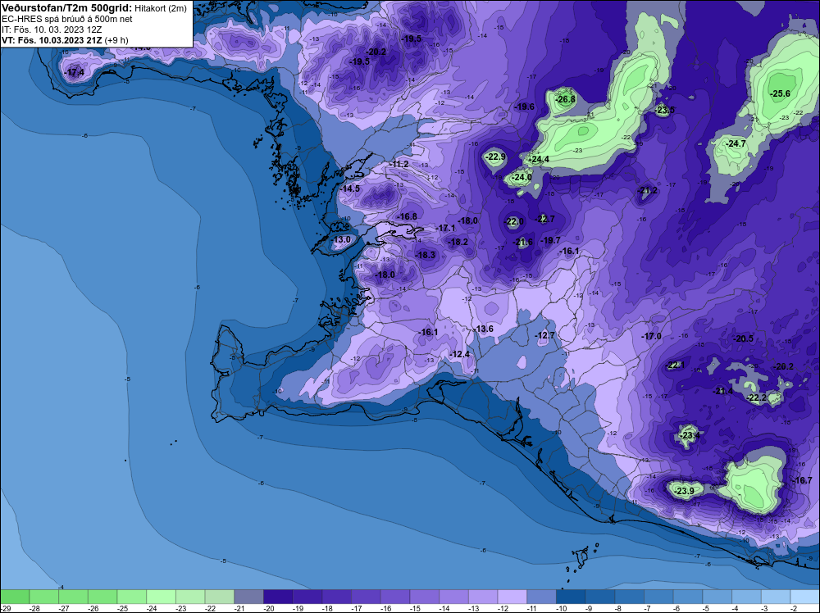Click the -21.6 temperature label
This screenshot has width=820, height=613.
click(522, 242)
